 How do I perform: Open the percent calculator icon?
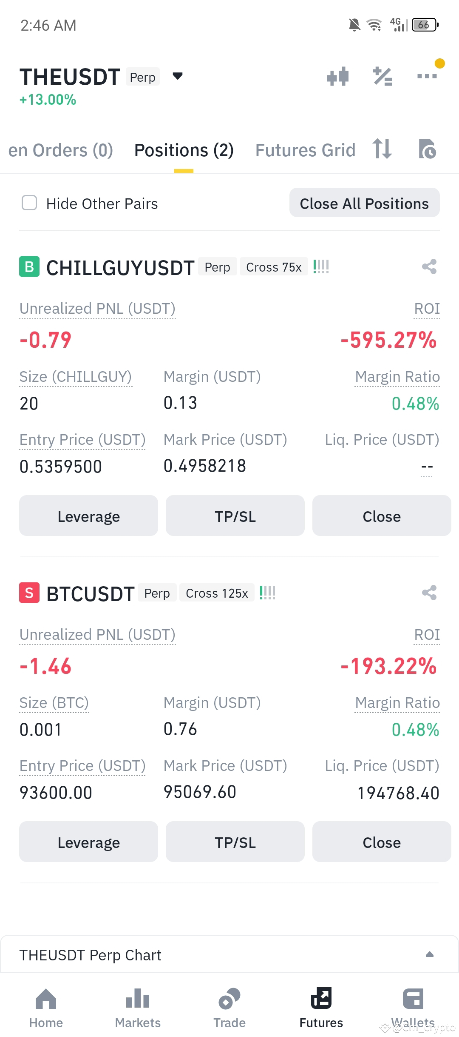pyautogui.click(x=382, y=77)
